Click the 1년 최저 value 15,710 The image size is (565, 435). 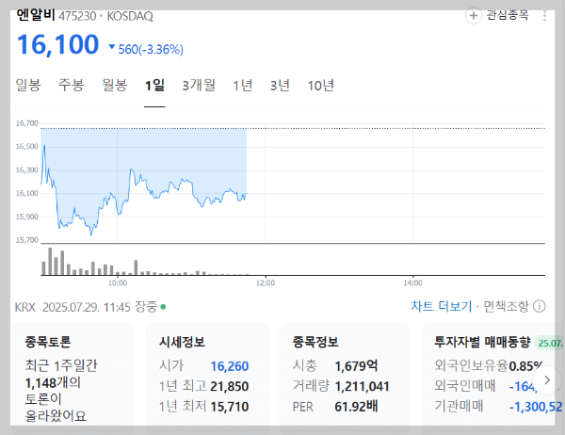pos(230,407)
